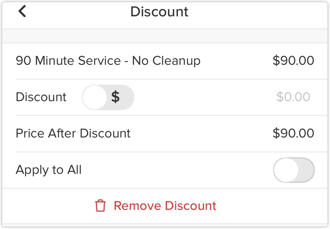Go back using the left chevron arrow
This screenshot has height=229, width=330.
click(x=22, y=11)
